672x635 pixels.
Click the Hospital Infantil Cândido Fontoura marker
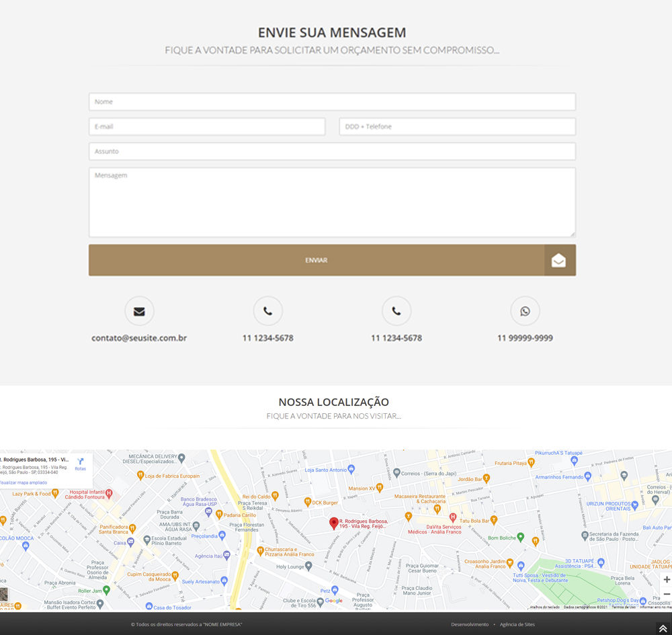click(x=108, y=494)
